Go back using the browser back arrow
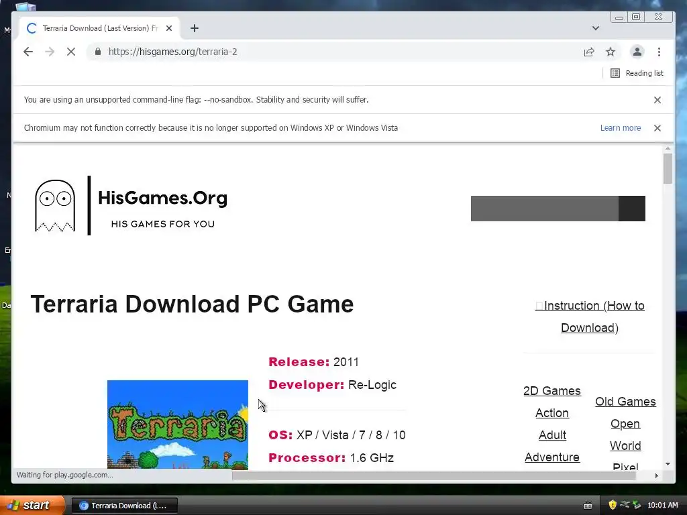This screenshot has height=515, width=687. point(28,52)
